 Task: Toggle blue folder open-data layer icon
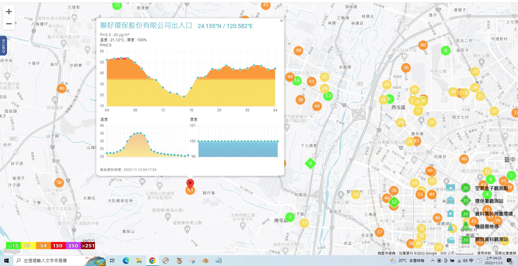click(x=451, y=240)
